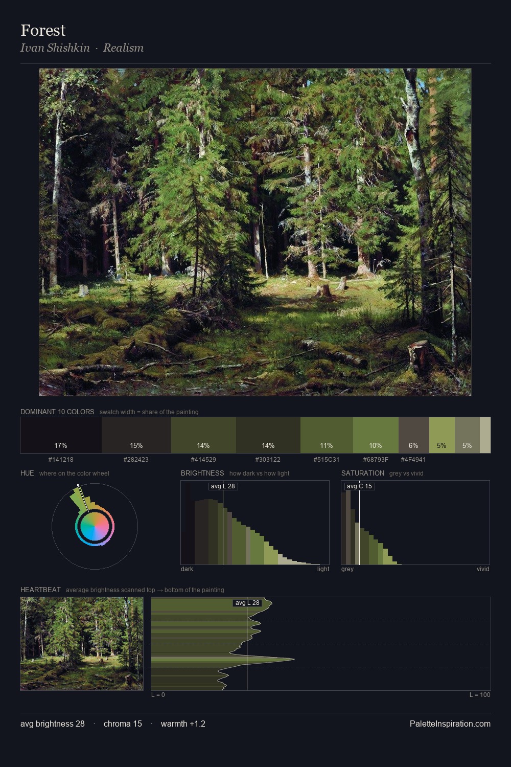511x767 pixels.
Task: Click the '#4F4941' hex code label
Action: point(413,460)
